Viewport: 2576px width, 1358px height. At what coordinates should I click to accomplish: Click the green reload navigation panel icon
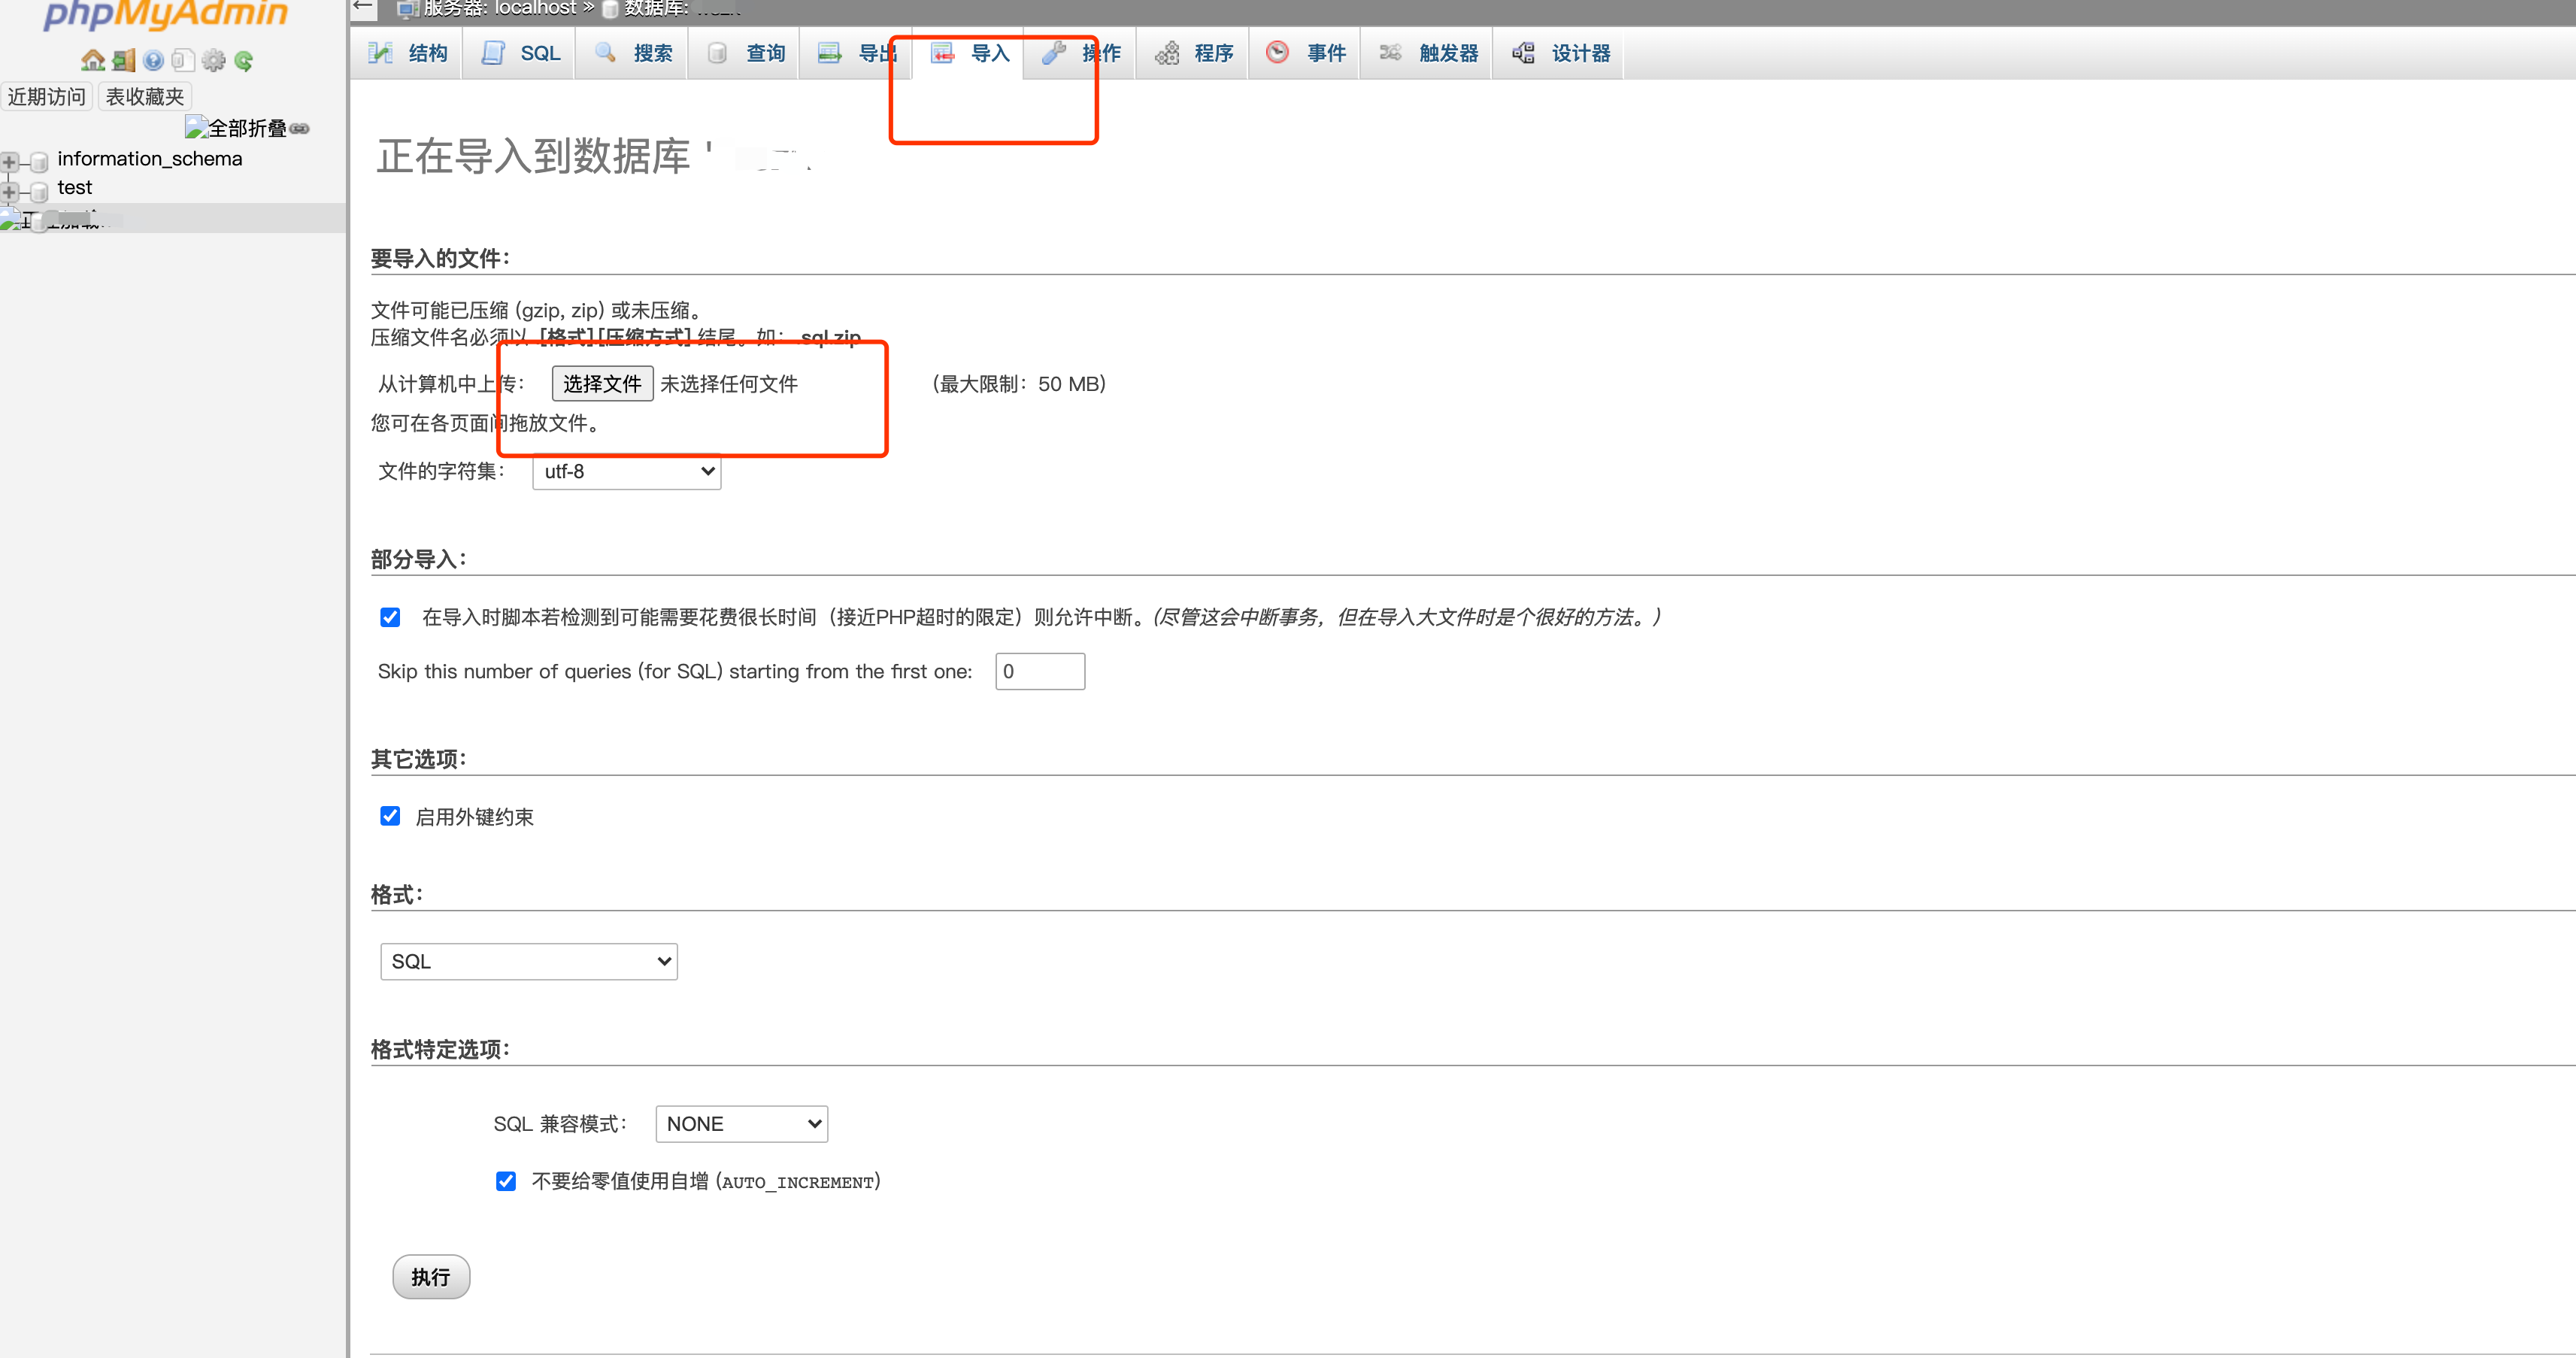click(243, 61)
